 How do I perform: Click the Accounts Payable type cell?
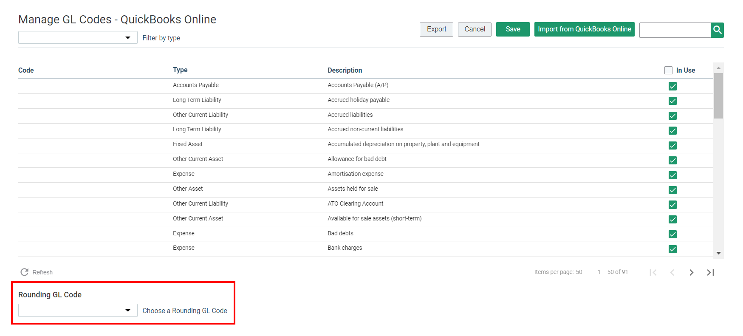196,85
